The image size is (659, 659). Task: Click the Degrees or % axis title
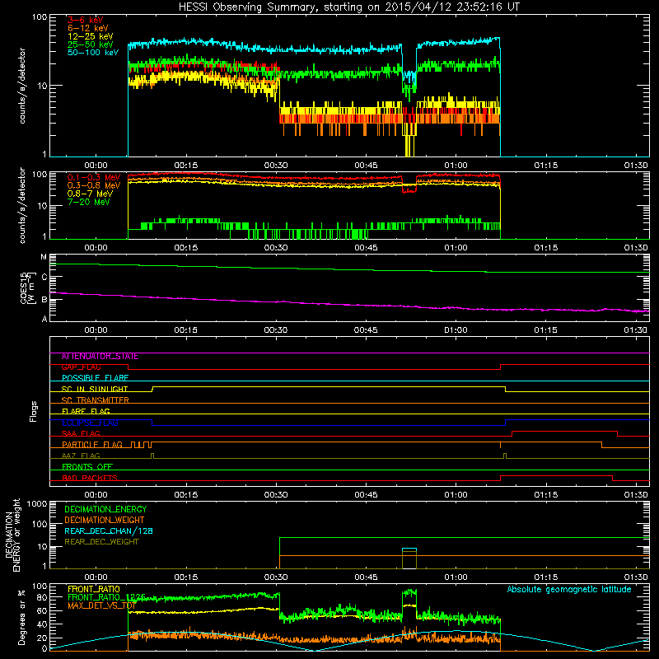21,618
